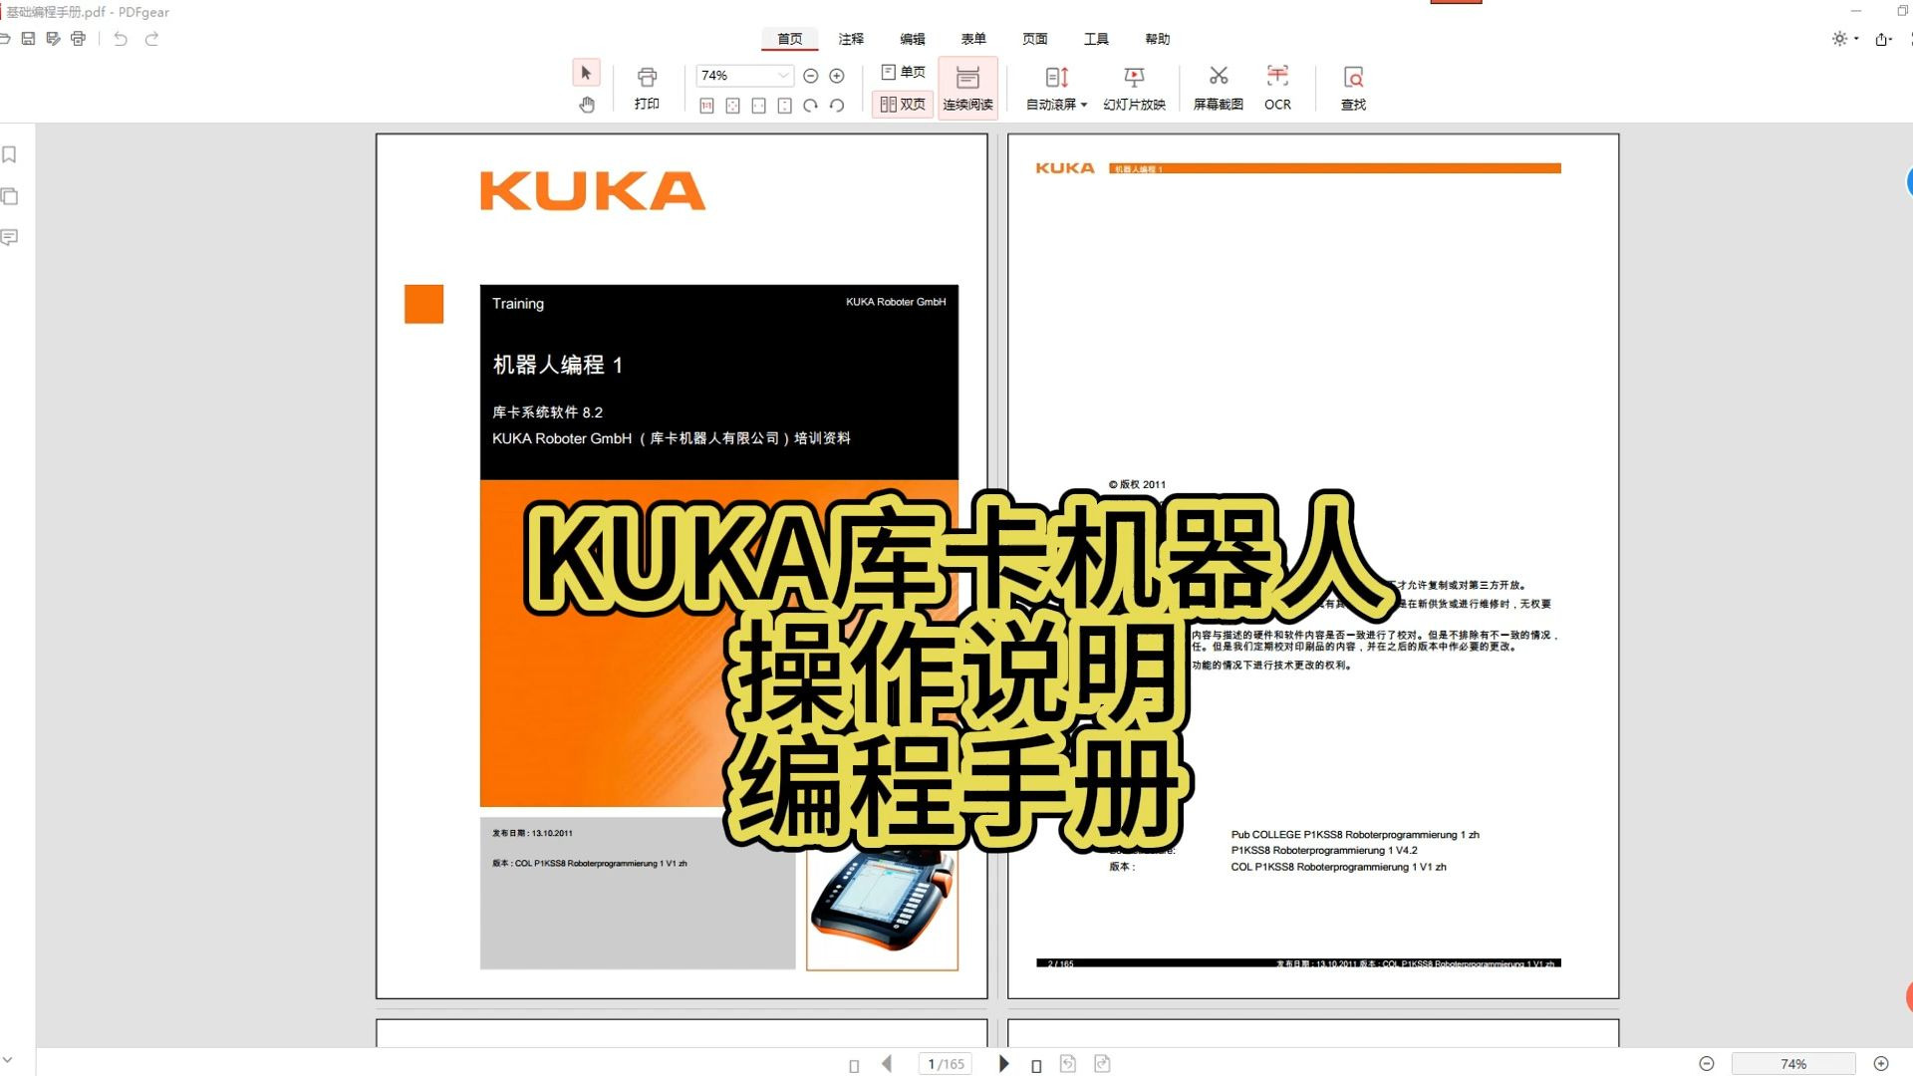1913x1076 pixels.
Task: Choose fit page view icon
Action: click(x=732, y=106)
